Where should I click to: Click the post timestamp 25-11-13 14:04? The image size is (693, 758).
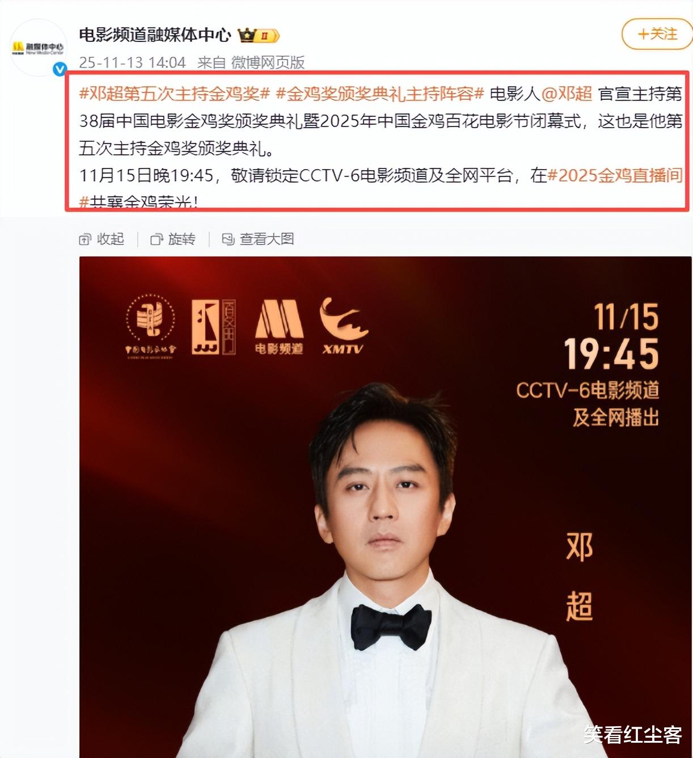click(132, 62)
